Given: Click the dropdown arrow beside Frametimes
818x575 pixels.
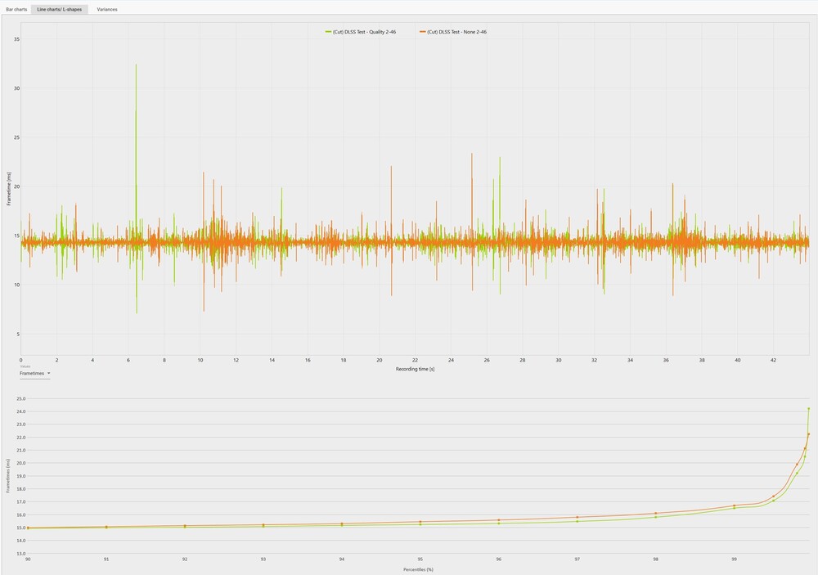Looking at the screenshot, I should tap(48, 373).
